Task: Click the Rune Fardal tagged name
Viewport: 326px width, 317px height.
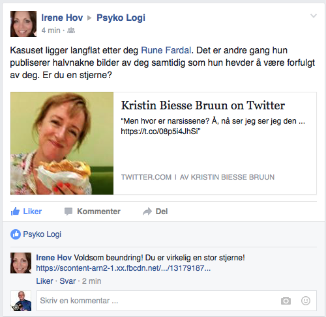Action: click(166, 50)
